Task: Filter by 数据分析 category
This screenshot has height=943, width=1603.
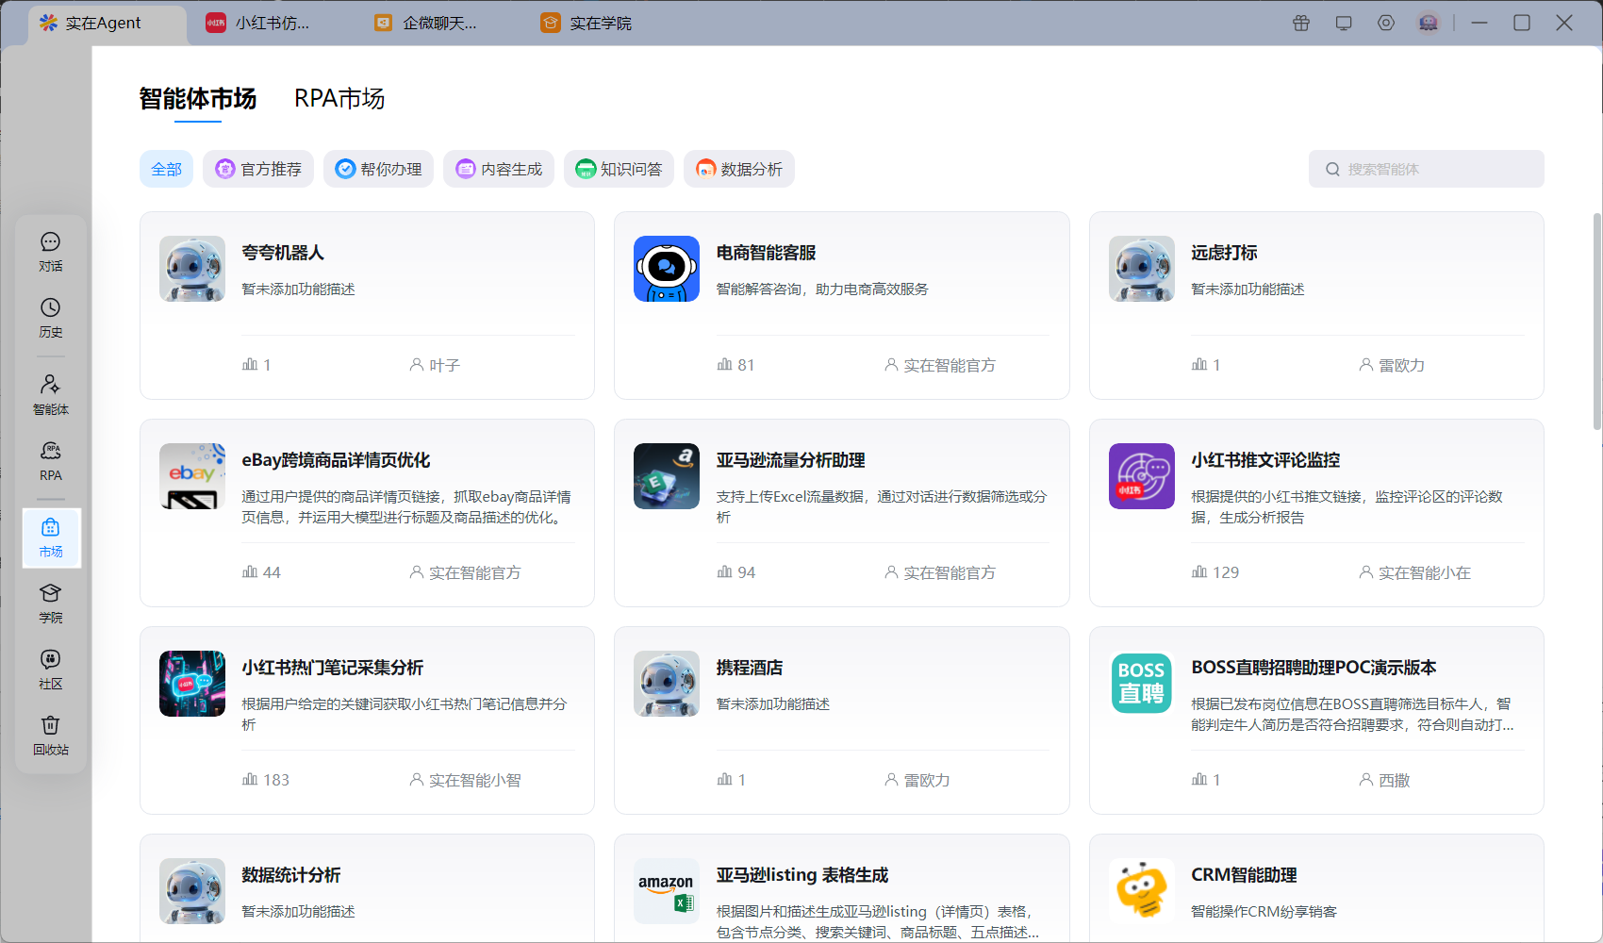Action: point(739,169)
